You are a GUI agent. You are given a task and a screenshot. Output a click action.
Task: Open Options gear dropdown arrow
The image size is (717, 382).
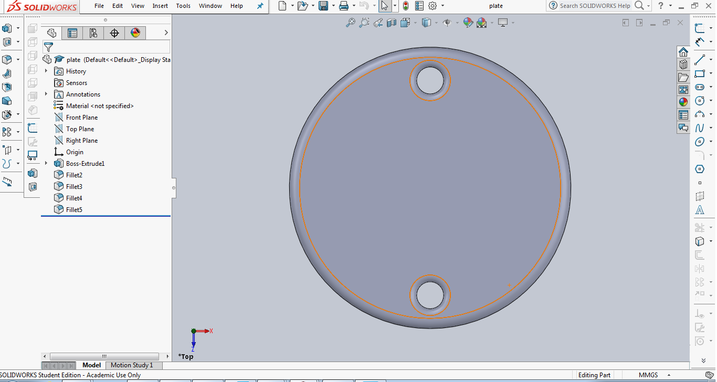(x=442, y=6)
